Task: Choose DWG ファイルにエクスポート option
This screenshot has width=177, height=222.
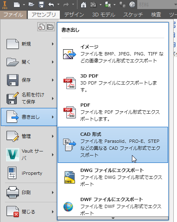Action: coord(113,177)
